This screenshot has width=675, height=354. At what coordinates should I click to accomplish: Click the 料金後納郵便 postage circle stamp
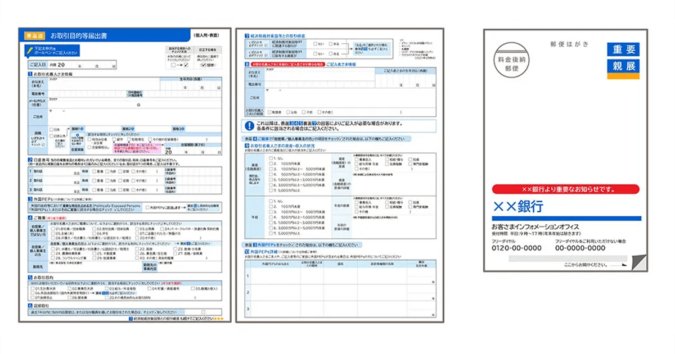point(512,60)
